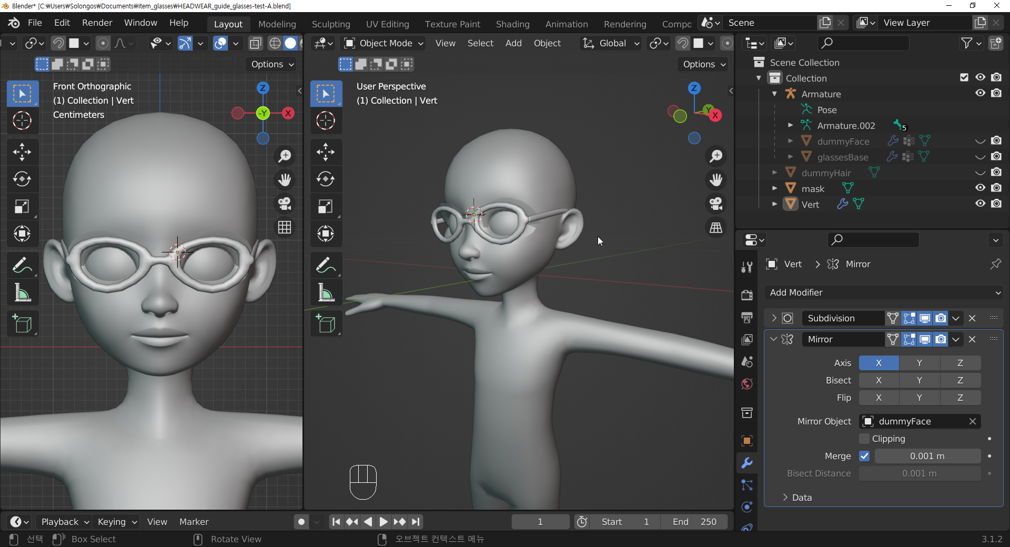Viewport: 1010px width, 547px height.
Task: Open the Marker menu in timeline
Action: tap(194, 522)
